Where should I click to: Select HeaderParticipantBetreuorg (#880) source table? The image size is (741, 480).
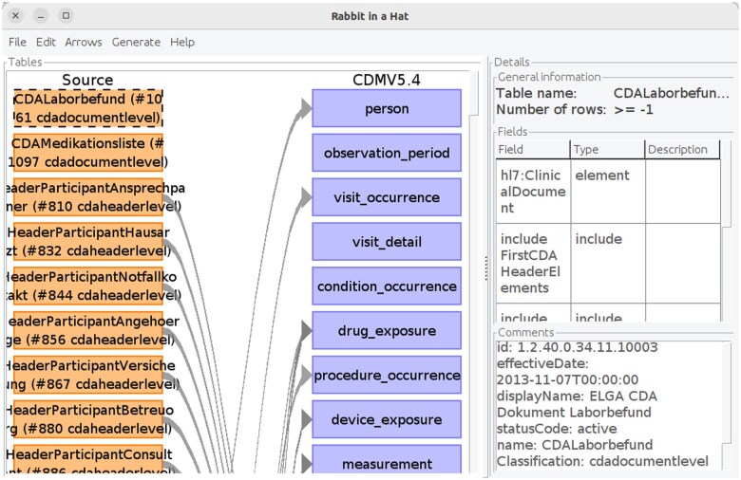click(88, 418)
